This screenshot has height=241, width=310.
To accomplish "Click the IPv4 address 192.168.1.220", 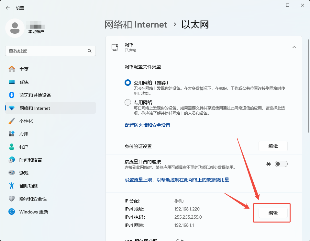I will pos(187,209).
